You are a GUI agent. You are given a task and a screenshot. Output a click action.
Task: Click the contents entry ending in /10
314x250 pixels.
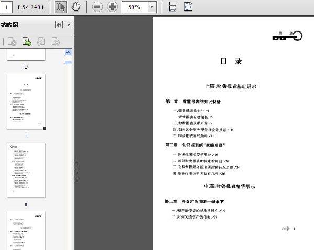tap(203, 130)
